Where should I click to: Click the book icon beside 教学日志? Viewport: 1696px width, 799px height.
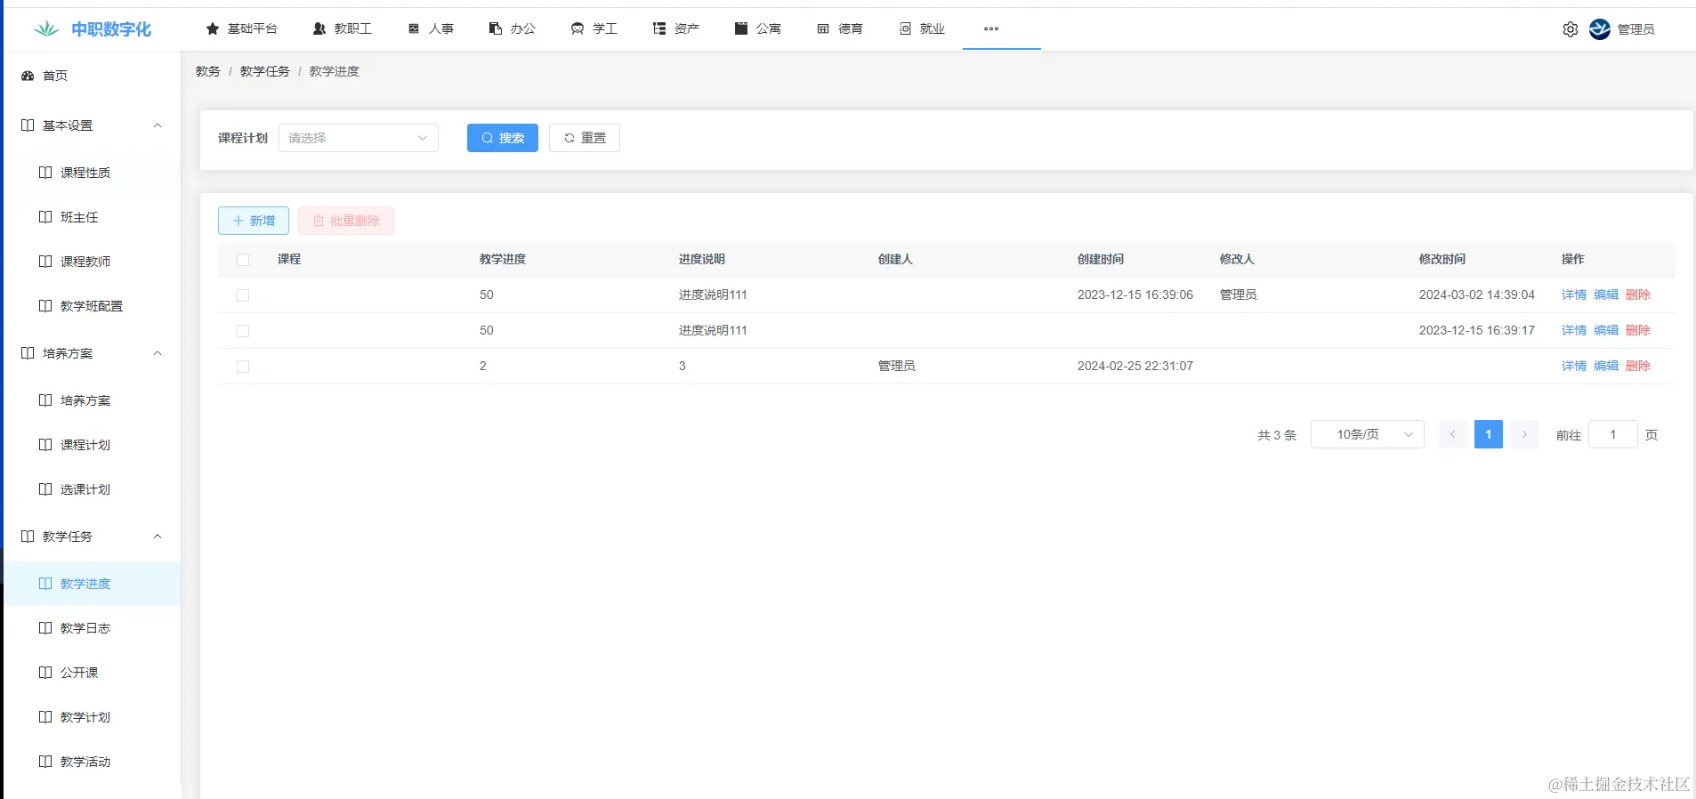click(x=45, y=628)
